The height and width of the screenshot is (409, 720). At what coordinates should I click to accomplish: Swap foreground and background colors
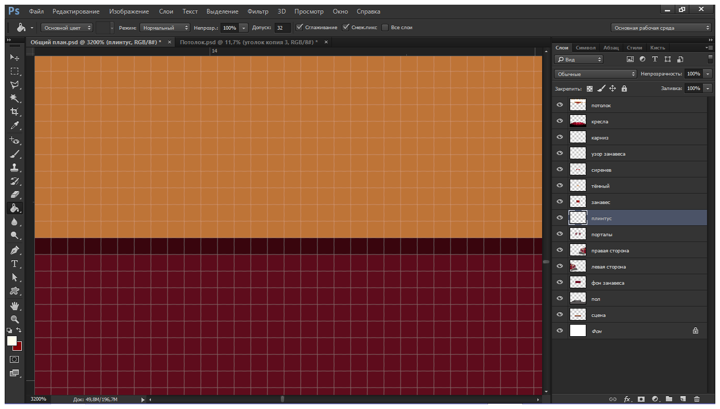pyautogui.click(x=19, y=330)
